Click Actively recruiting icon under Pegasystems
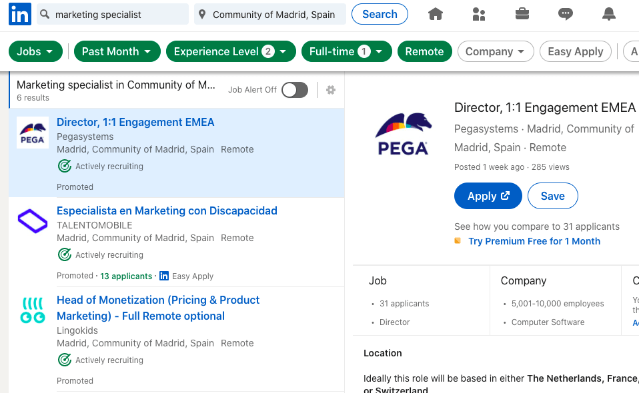639x393 pixels. tap(65, 166)
